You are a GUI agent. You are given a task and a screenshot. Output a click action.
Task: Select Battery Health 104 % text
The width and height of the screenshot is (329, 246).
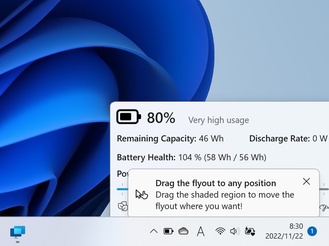click(x=192, y=157)
